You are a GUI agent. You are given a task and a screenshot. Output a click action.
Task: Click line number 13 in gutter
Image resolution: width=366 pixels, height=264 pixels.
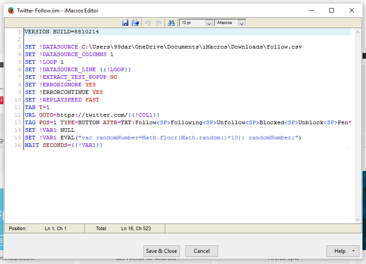tap(18, 122)
